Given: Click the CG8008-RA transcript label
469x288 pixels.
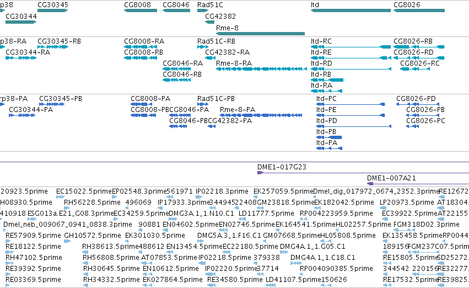Looking at the screenshot, I should pyautogui.click(x=144, y=41).
